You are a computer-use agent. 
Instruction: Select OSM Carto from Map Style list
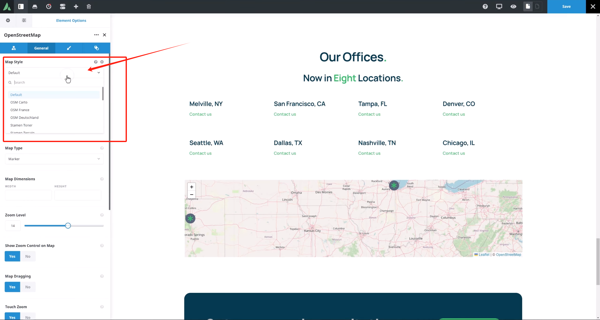point(19,102)
